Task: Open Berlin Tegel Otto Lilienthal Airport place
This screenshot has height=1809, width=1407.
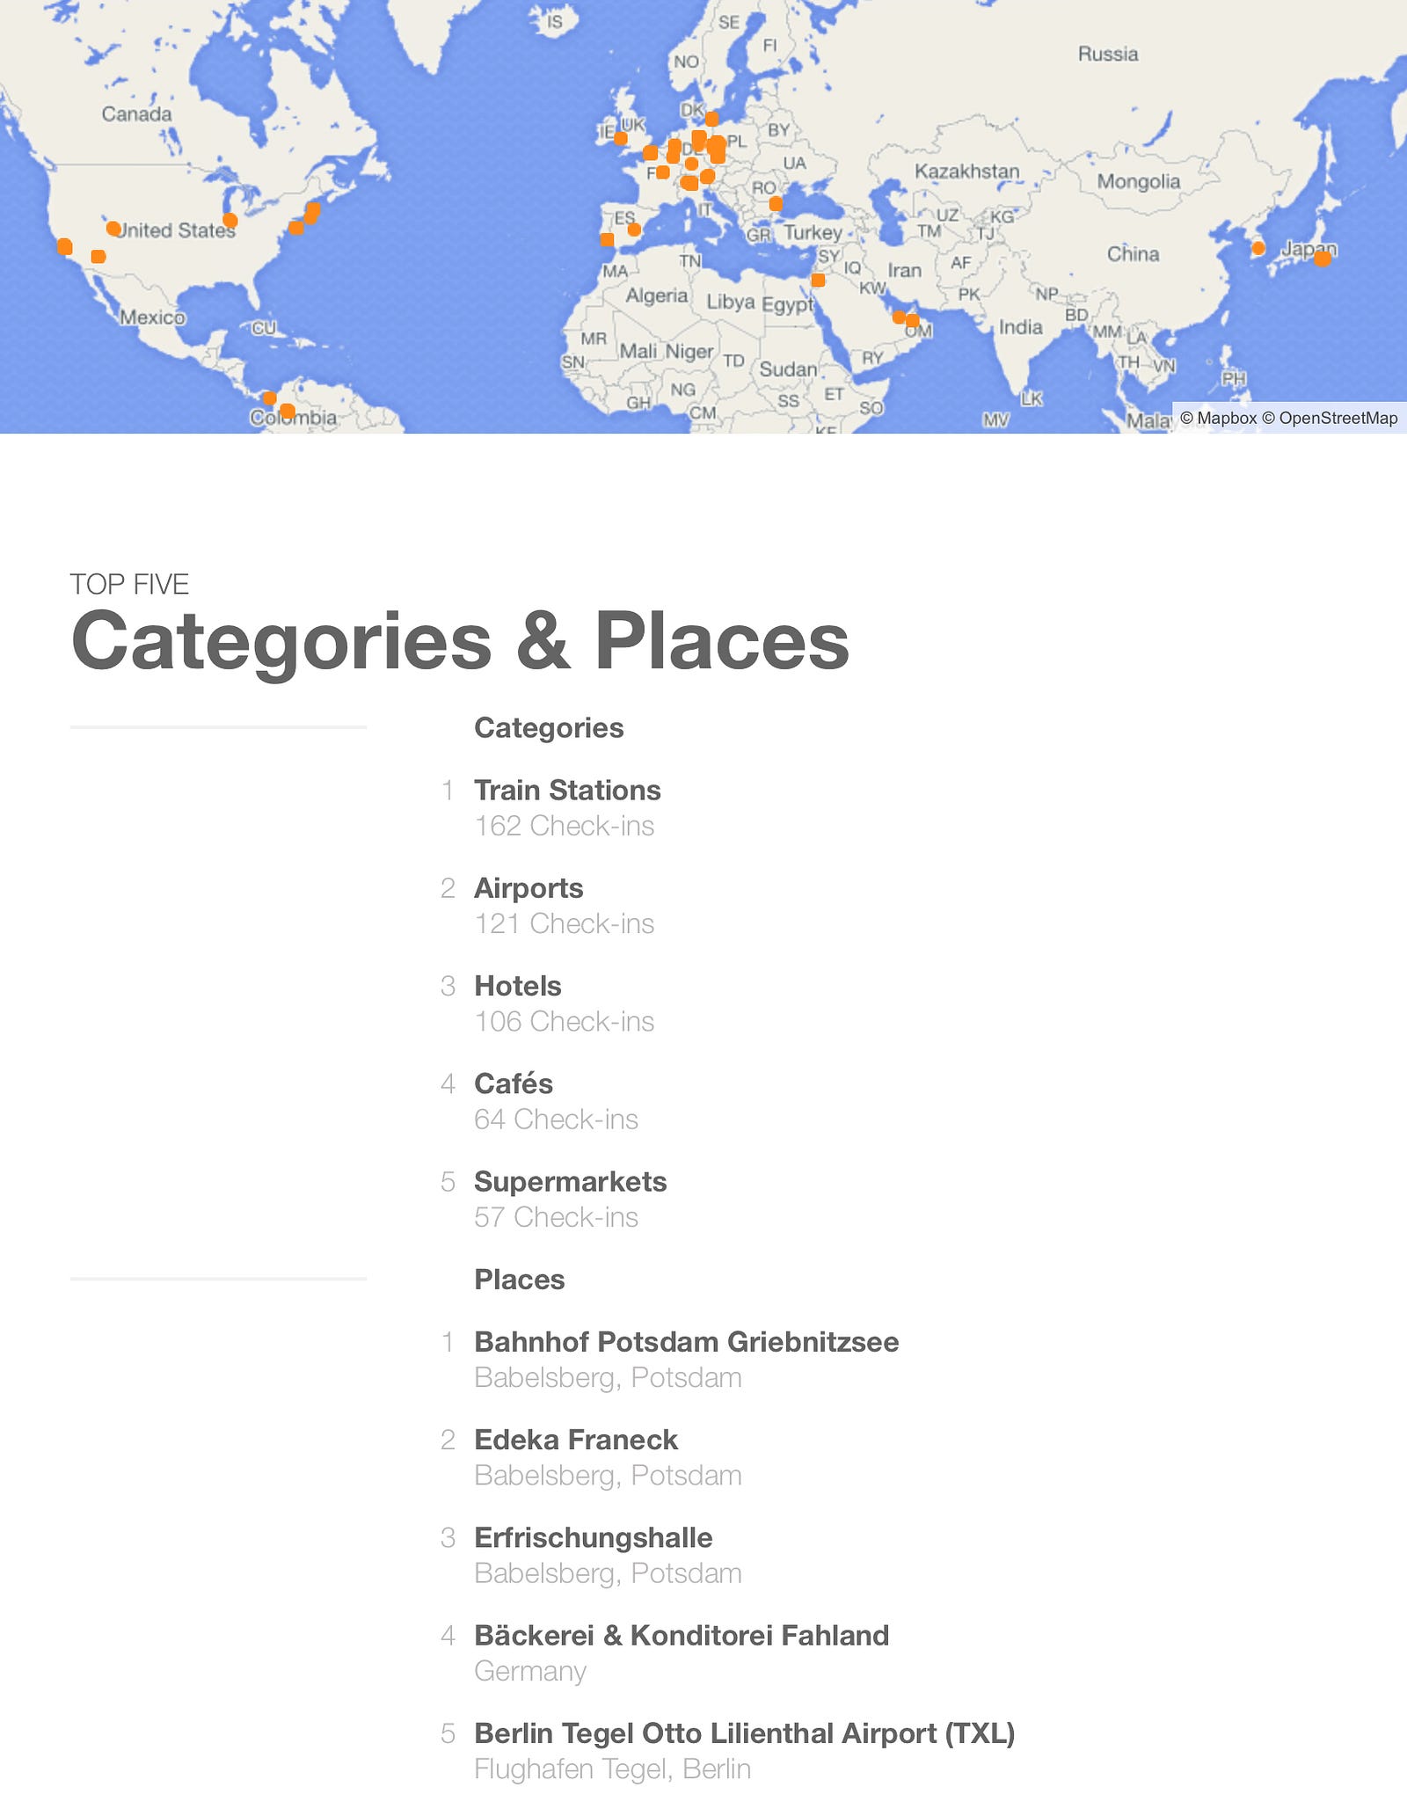Action: pos(744,1732)
